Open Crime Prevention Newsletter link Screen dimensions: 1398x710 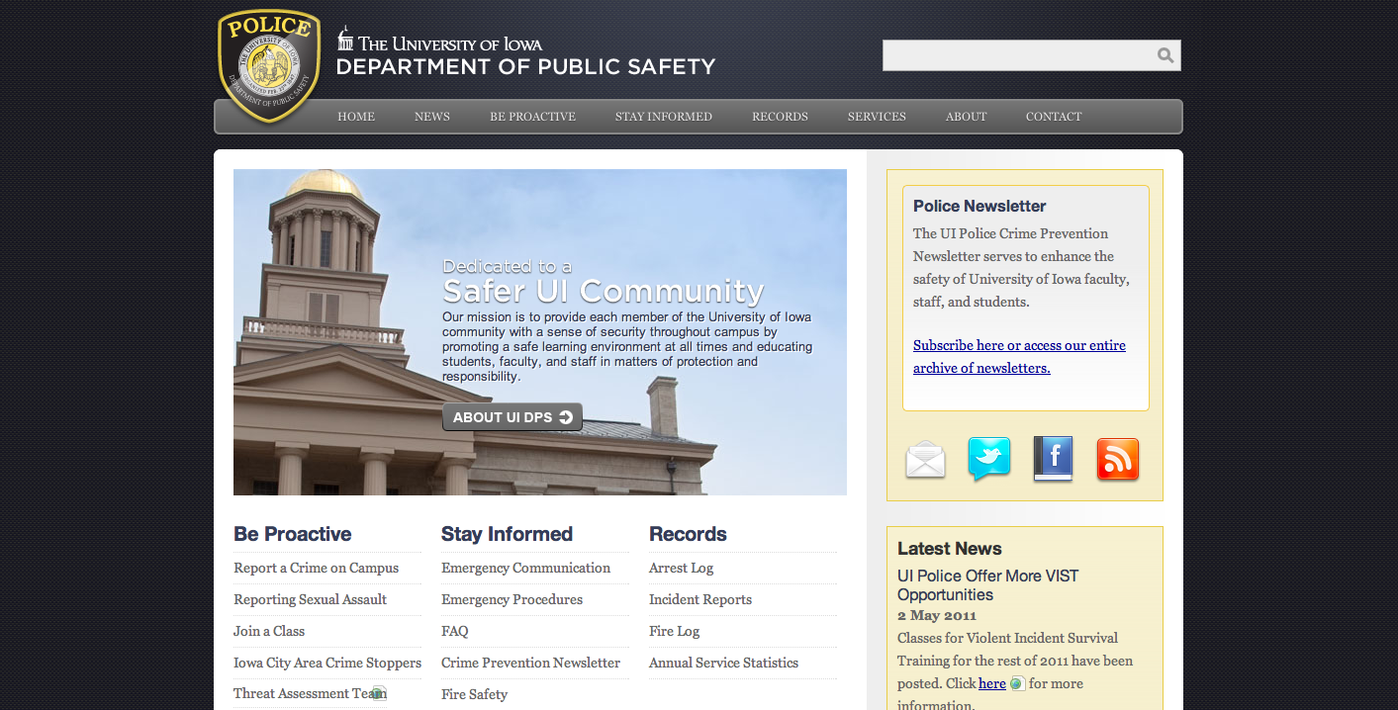point(531,663)
